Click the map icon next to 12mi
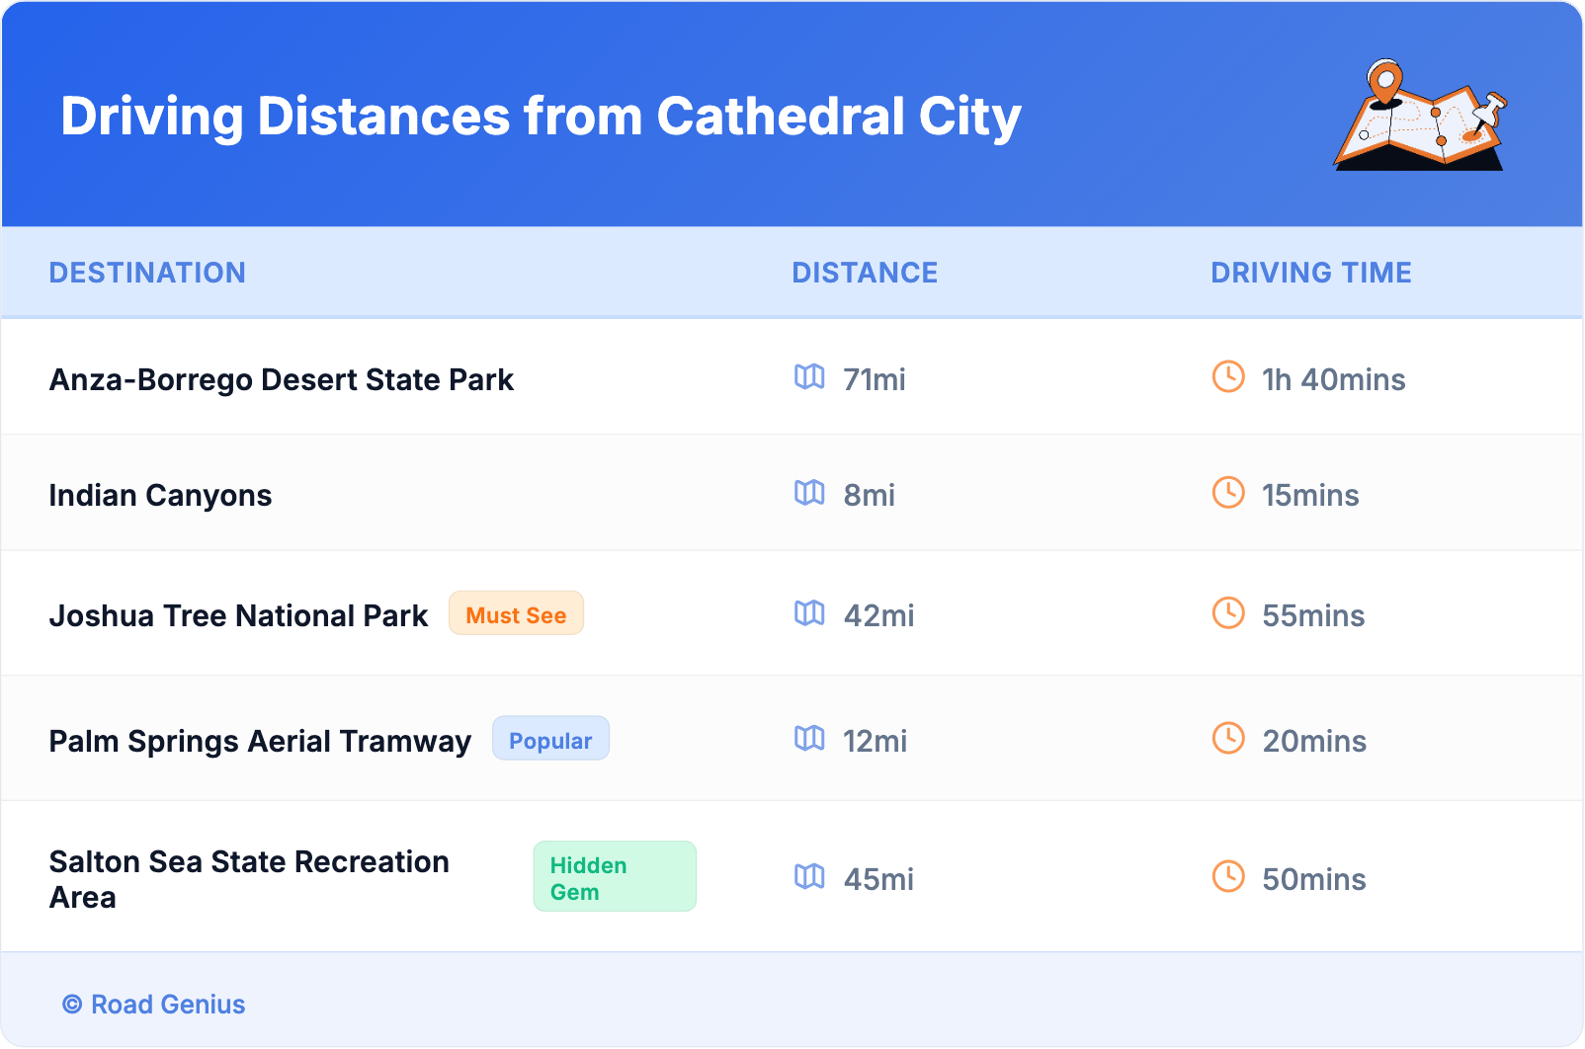Viewport: 1585px width, 1049px height. tap(809, 739)
